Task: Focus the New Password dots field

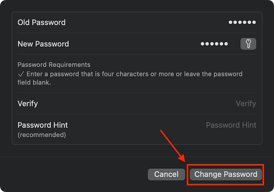Action: tap(214, 44)
